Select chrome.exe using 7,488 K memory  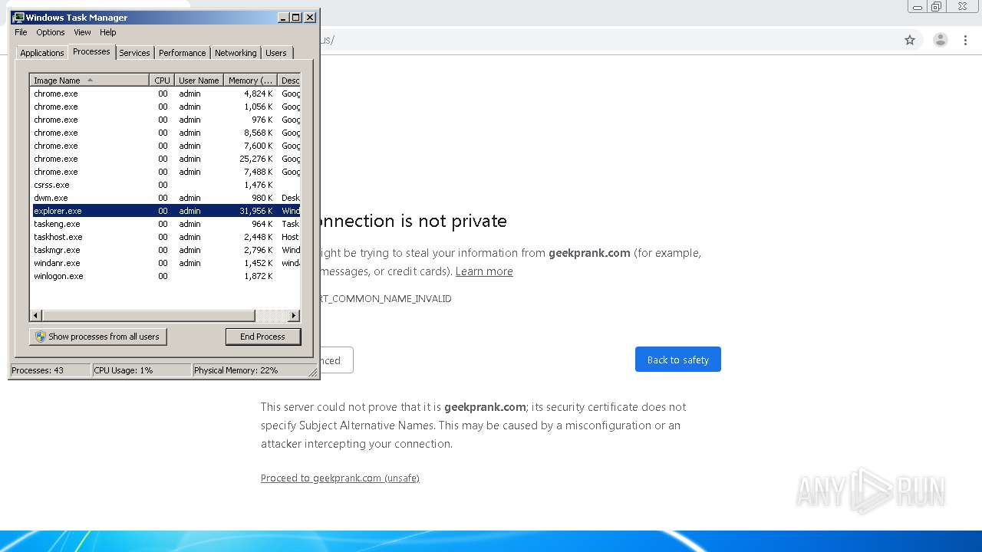click(x=165, y=172)
